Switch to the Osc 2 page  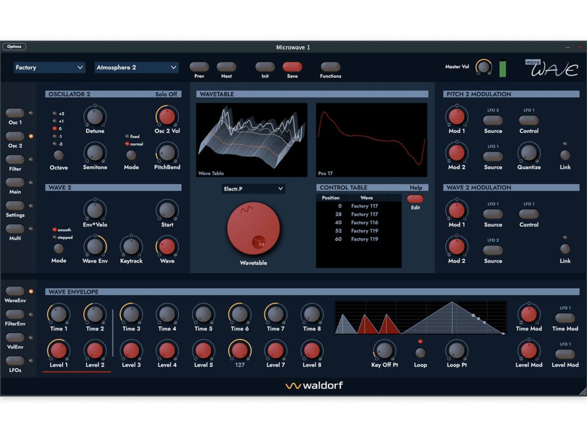pos(15,136)
